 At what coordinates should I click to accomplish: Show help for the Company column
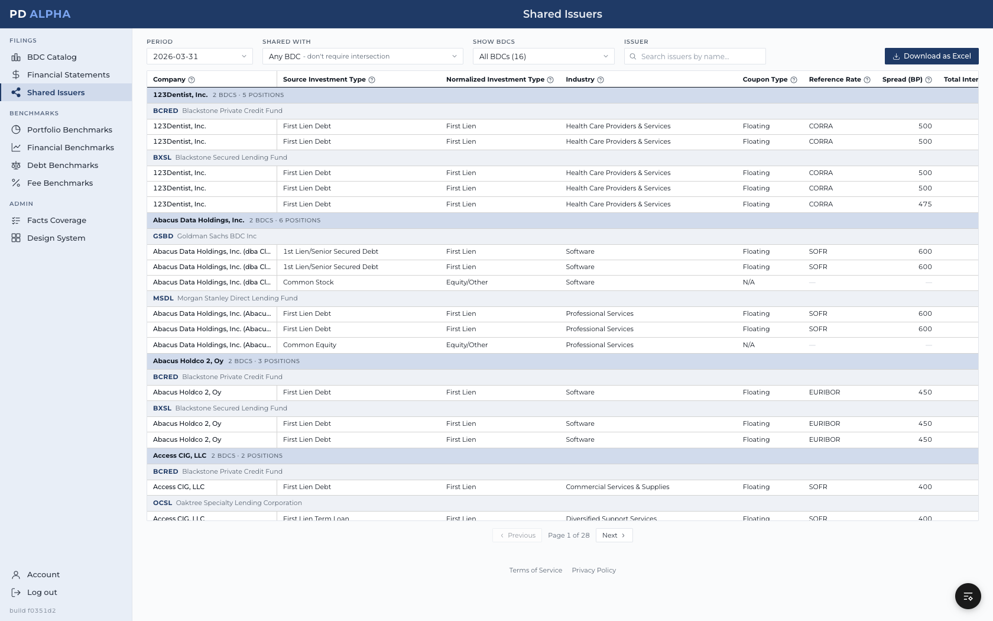(192, 80)
